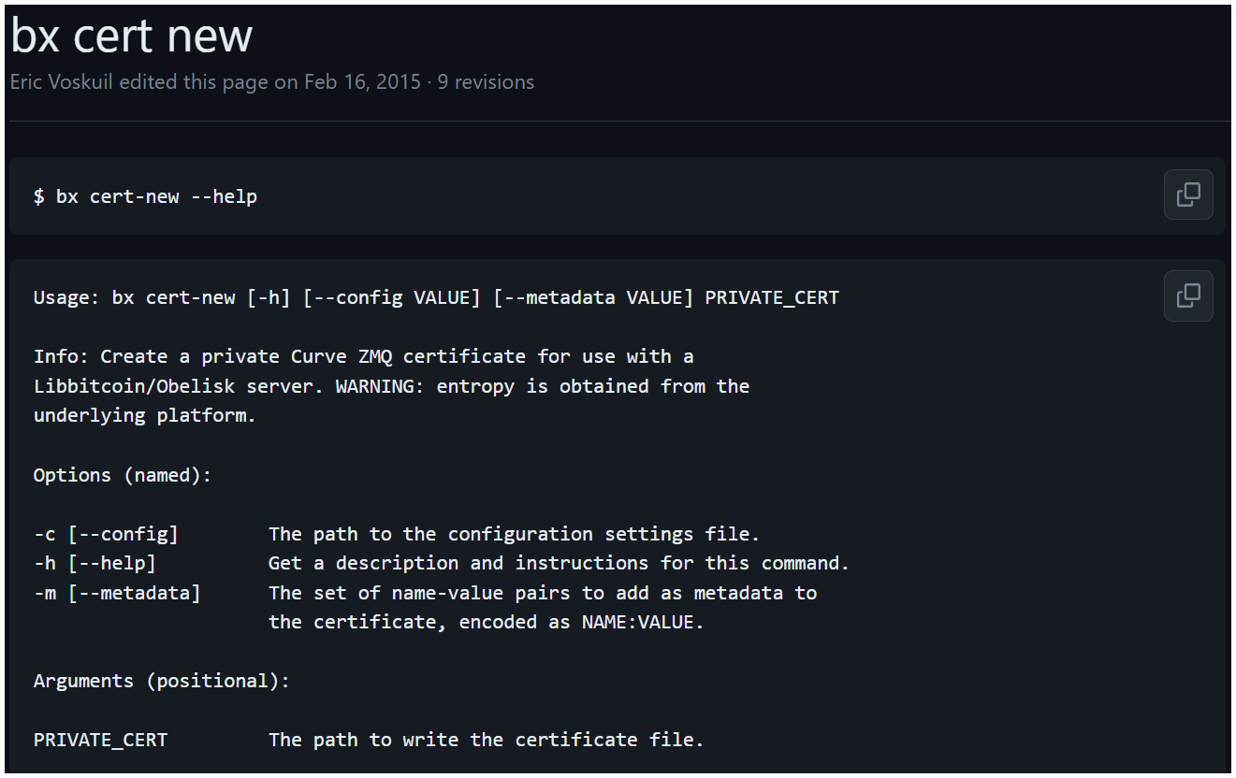Click the 'edited this page on Feb 16, 2015' date text
Viewport: 1236px width, 778px height.
point(269,81)
